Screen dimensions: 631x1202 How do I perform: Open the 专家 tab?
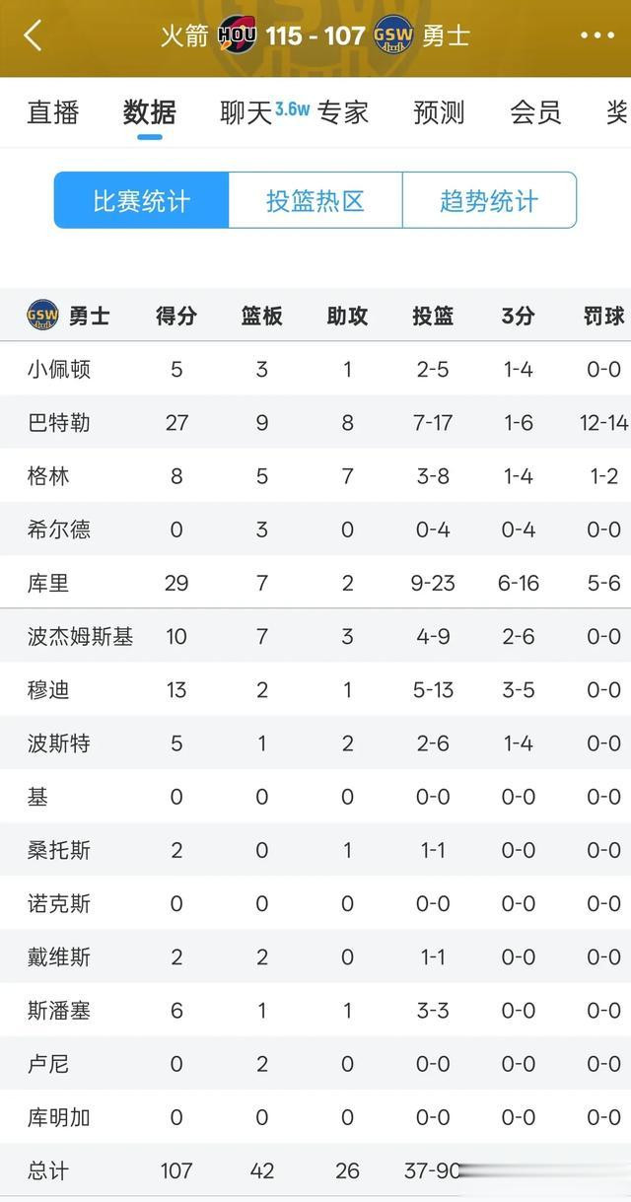click(343, 111)
